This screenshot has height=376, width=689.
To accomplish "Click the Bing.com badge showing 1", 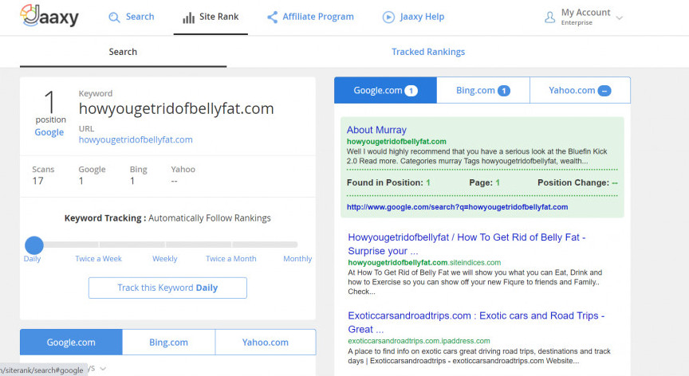I will click(x=504, y=91).
